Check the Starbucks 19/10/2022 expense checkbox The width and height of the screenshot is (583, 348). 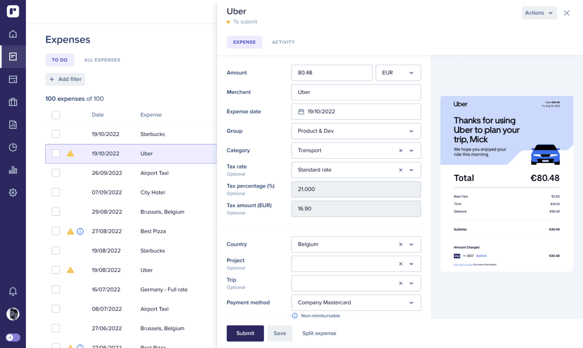[x=56, y=134]
